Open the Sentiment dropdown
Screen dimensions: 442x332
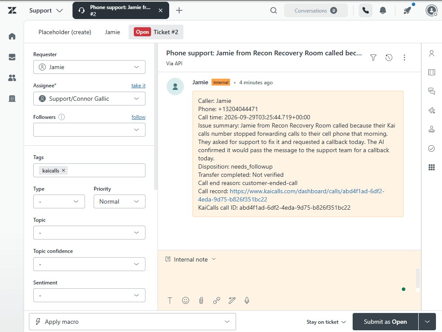[x=89, y=295]
